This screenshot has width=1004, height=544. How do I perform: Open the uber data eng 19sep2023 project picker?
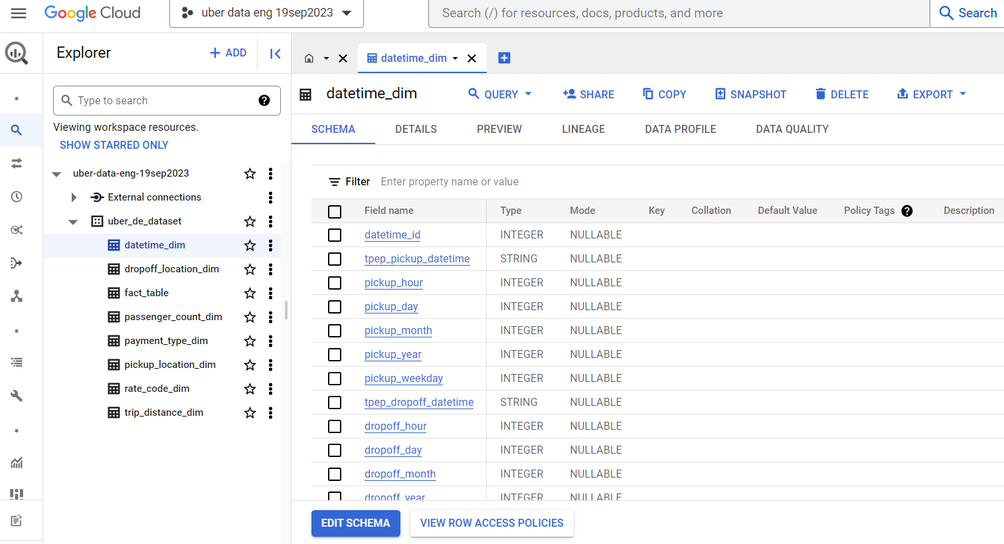coord(266,13)
